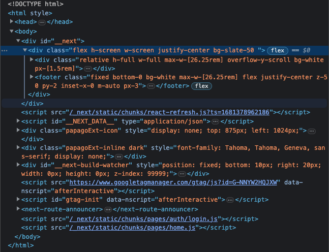Viewport: 329px width, 252px height.
Task: Expand the footer element
Action: [x=32, y=77]
